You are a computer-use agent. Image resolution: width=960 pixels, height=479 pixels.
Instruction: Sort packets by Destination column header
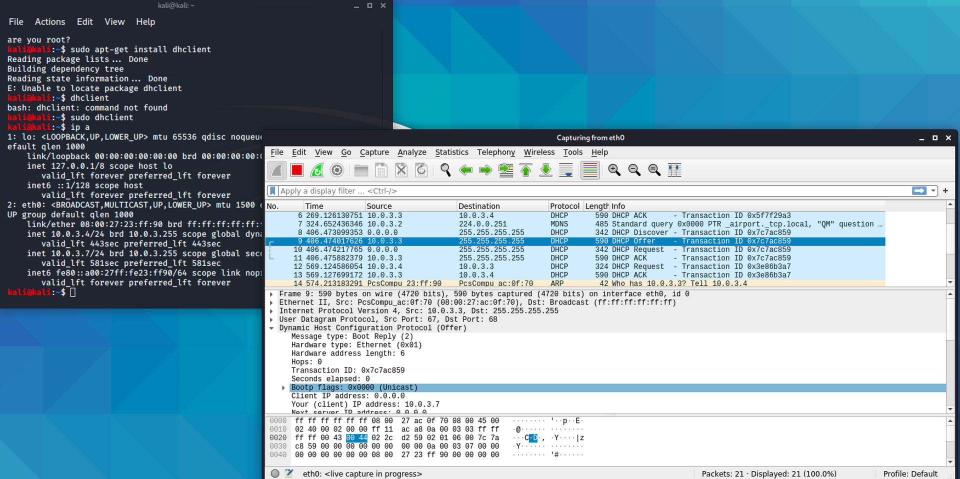(502, 206)
